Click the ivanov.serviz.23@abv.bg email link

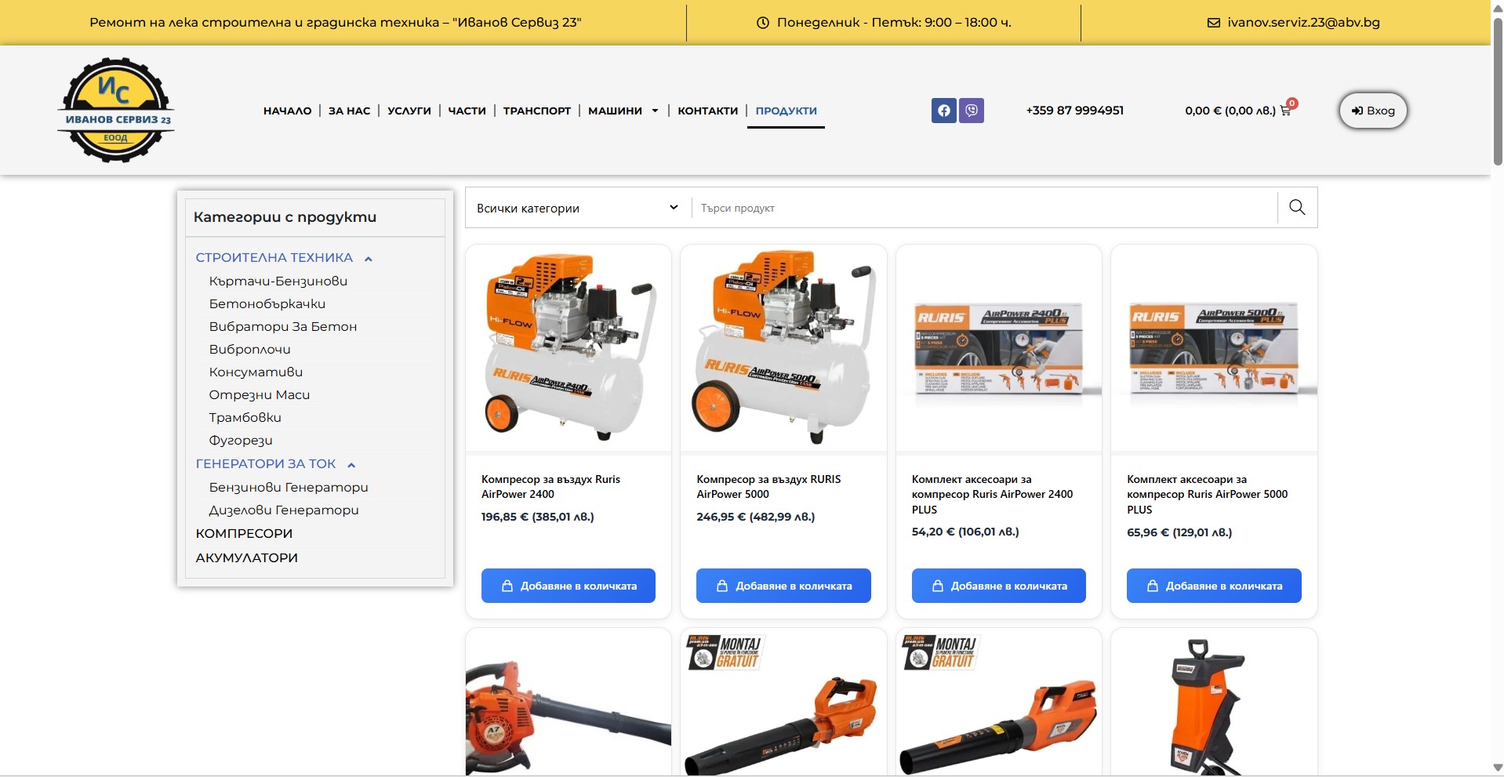1303,23
